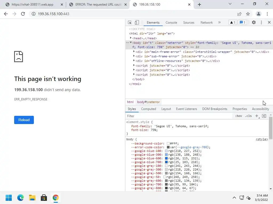The height and width of the screenshot is (204, 273).
Task: Open the Layout tab
Action: tap(166, 109)
